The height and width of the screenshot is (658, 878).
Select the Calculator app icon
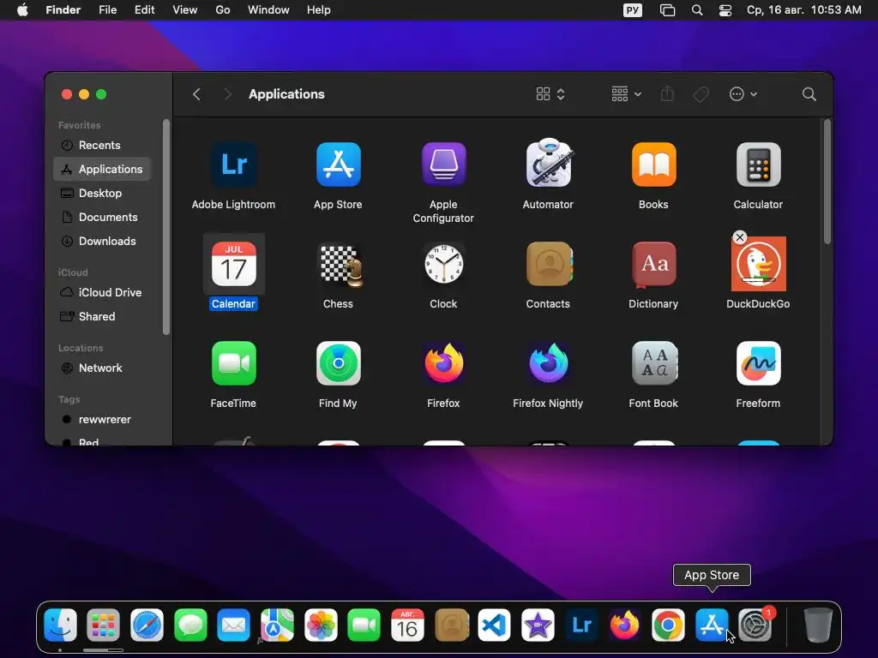click(x=758, y=164)
